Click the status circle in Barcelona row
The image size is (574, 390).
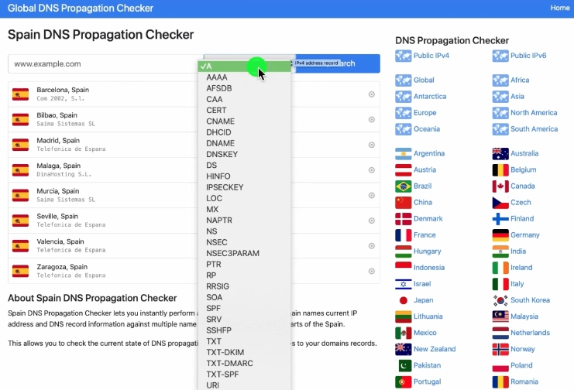372,94
